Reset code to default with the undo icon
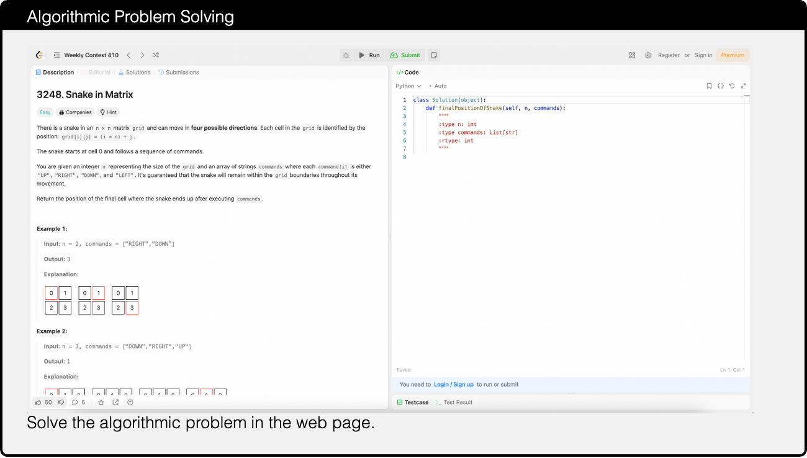The width and height of the screenshot is (807, 458). click(x=732, y=86)
